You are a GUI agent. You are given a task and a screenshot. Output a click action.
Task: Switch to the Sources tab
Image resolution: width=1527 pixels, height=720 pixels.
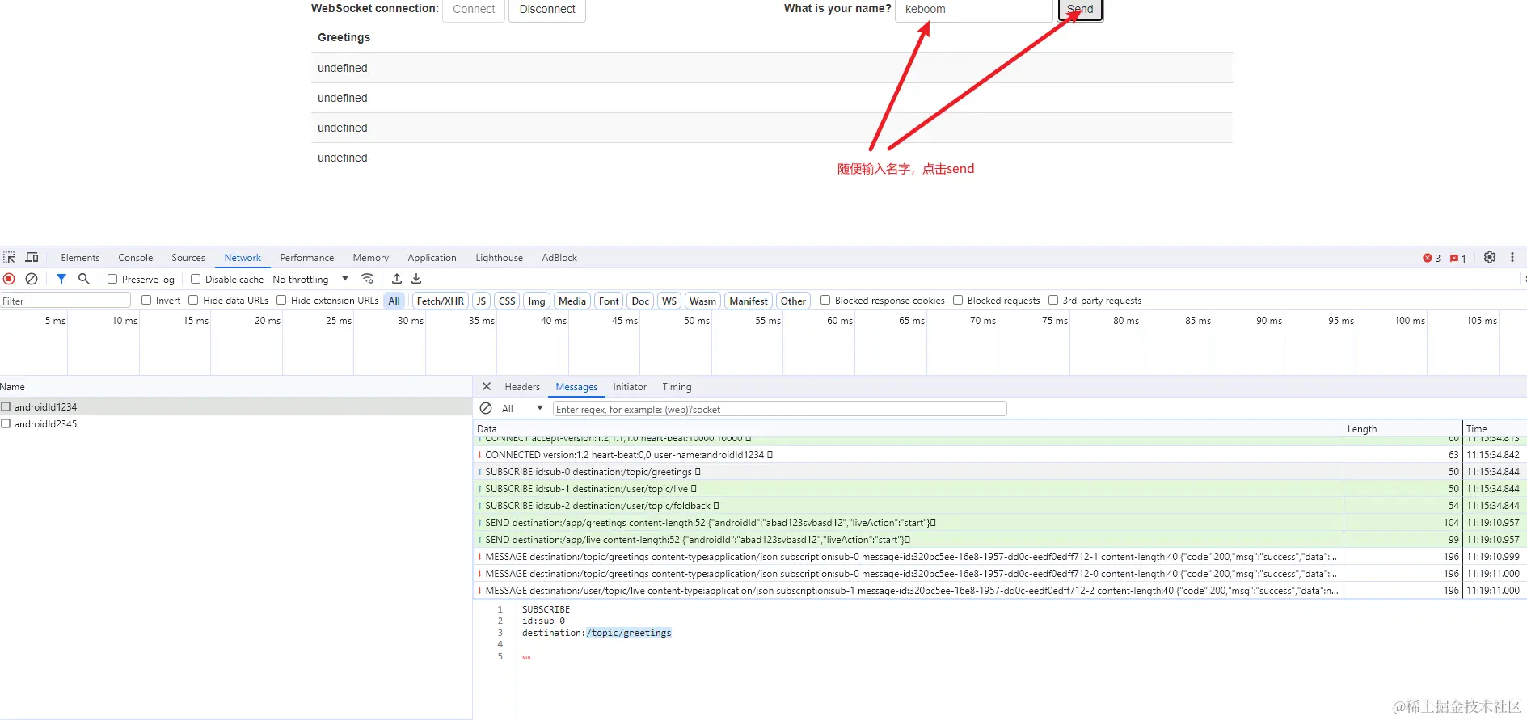(x=188, y=257)
